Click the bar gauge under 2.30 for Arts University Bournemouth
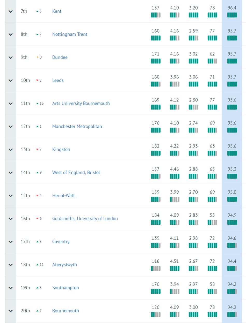 193,107
